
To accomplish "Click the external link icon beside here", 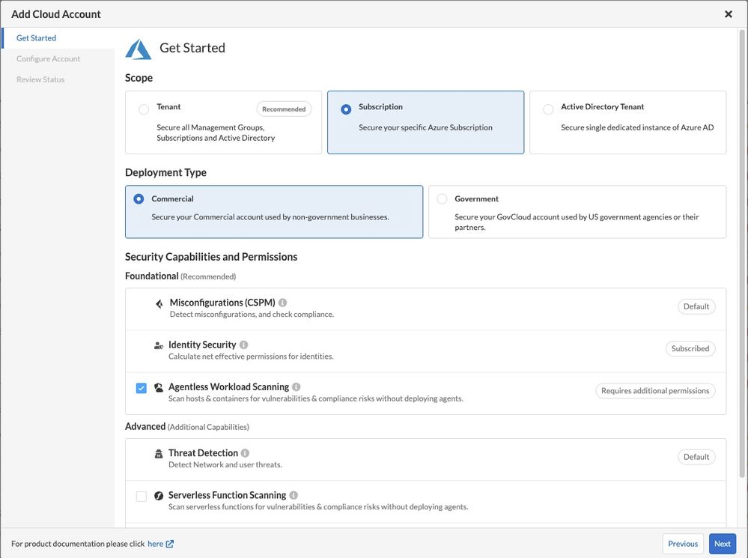I will [x=170, y=544].
